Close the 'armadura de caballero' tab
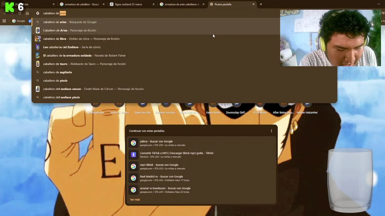This screenshot has height=216, width=385. [104, 4]
